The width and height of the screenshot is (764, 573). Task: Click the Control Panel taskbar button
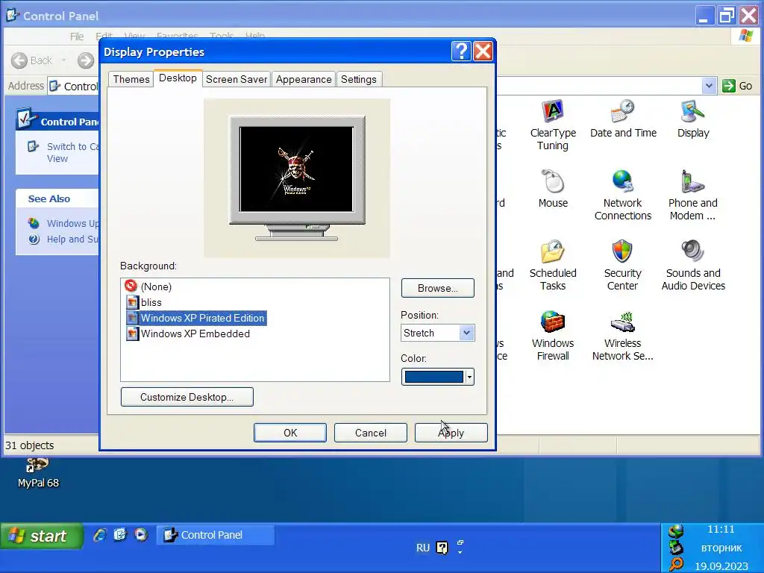point(216,535)
